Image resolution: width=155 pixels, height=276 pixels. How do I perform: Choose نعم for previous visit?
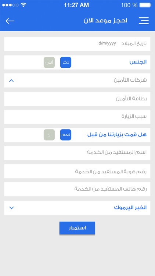point(65,135)
